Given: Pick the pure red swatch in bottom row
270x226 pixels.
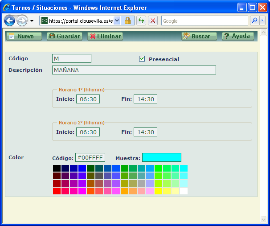Looking at the screenshot, I should coord(57,191).
